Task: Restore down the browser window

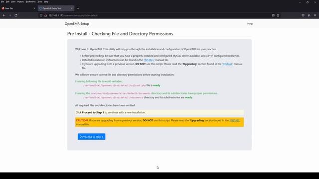Action: click(x=308, y=2)
